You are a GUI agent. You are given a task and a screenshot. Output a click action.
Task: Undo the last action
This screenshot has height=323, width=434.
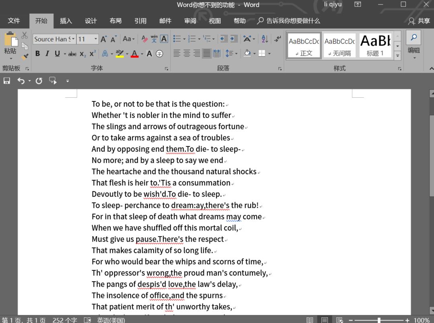(21, 80)
